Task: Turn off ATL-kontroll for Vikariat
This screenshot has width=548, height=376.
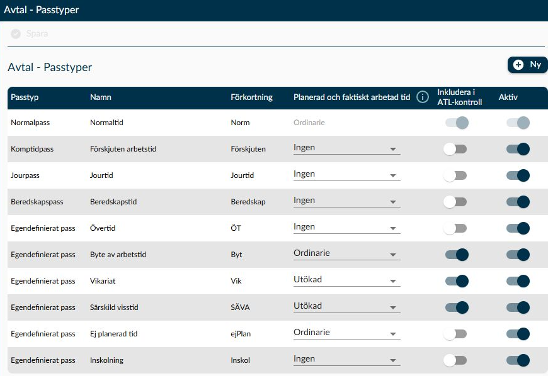Action: point(457,281)
